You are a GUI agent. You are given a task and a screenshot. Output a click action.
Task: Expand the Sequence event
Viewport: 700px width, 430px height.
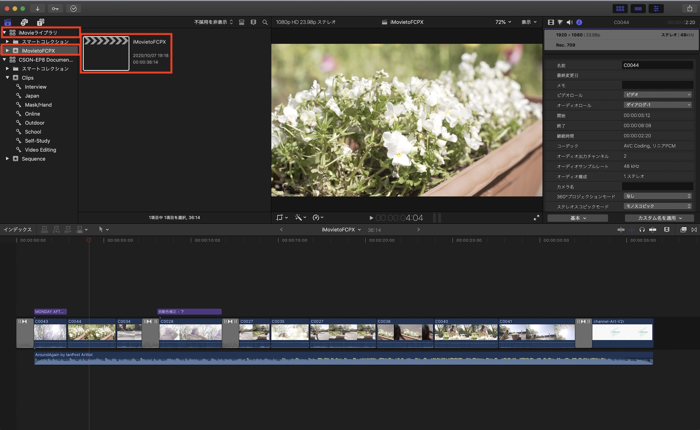pyautogui.click(x=7, y=159)
